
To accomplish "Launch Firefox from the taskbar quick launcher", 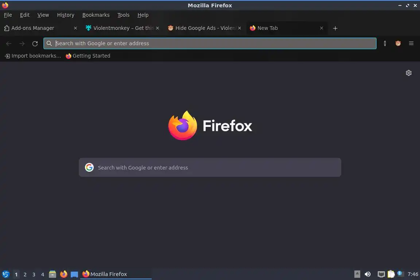I will 63,274.
